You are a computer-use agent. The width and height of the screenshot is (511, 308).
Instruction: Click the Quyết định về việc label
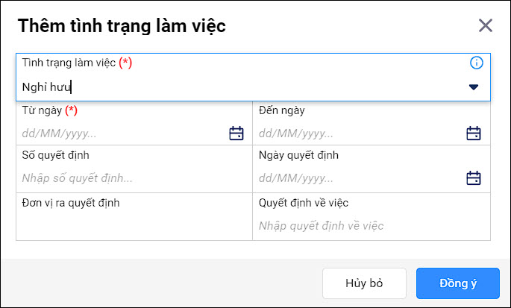[x=304, y=203]
